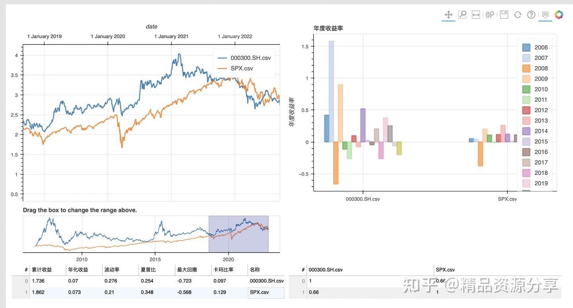Select 2019 in the bar legend
This screenshot has height=308, width=573.
pyautogui.click(x=535, y=183)
